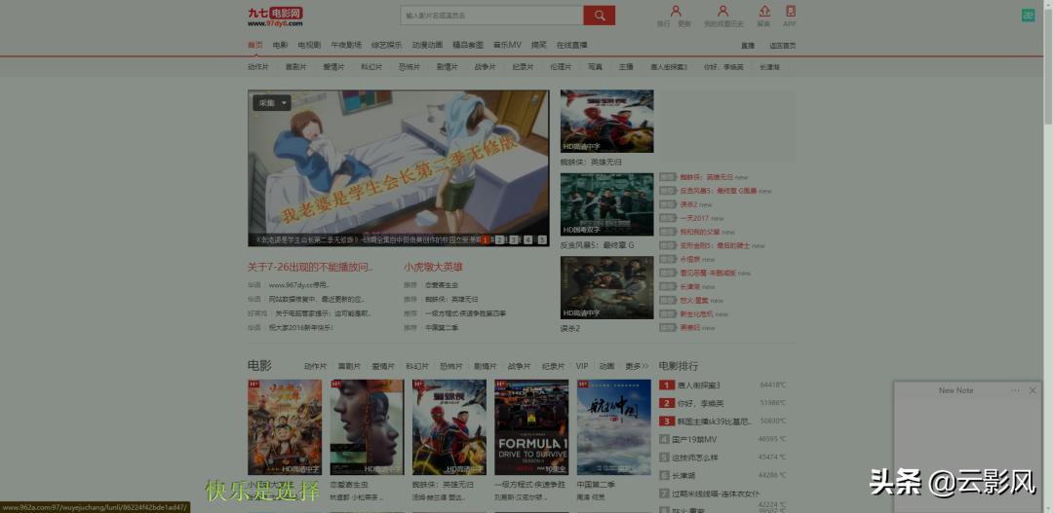Viewport: 1053px width, 513px height.
Task: Select banner slide number 2
Action: point(499,239)
